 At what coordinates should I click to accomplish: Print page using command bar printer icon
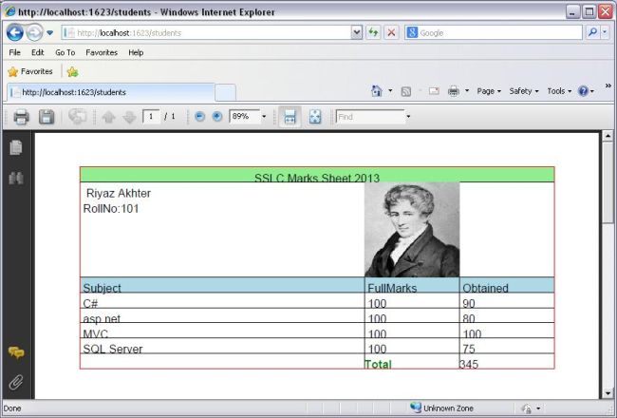pos(454,91)
